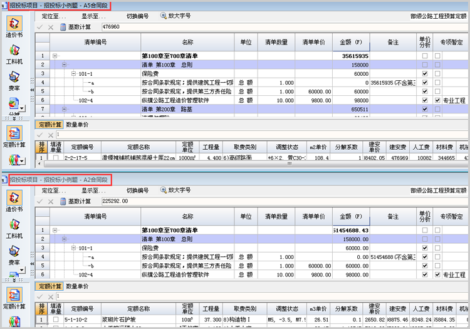Open 基数计算 calculator in A2合同段 window
This screenshot has width=470, height=329.
click(x=63, y=201)
